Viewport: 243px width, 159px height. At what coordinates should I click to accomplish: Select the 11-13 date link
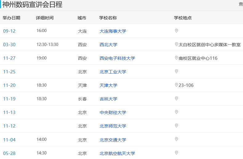tap(9, 112)
